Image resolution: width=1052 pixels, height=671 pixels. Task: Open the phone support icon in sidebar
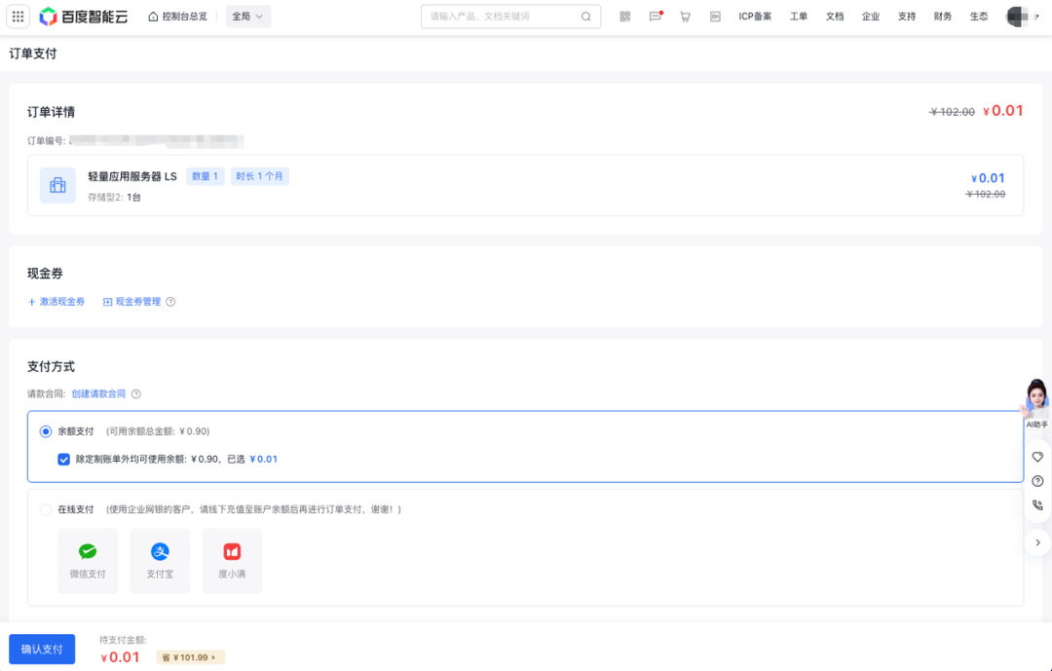(1036, 504)
